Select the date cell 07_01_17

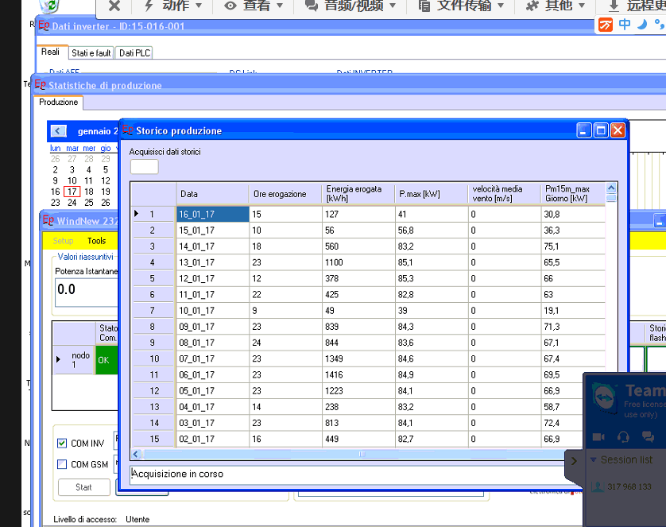tap(213, 358)
